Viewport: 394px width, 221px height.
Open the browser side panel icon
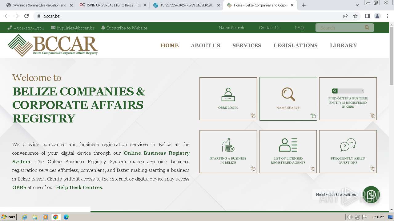367,16
